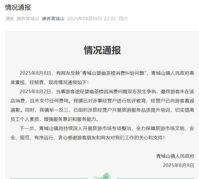This screenshot has height=179, width=199.
Task: Click the green mountain decorative graphic
Action: [102, 176]
